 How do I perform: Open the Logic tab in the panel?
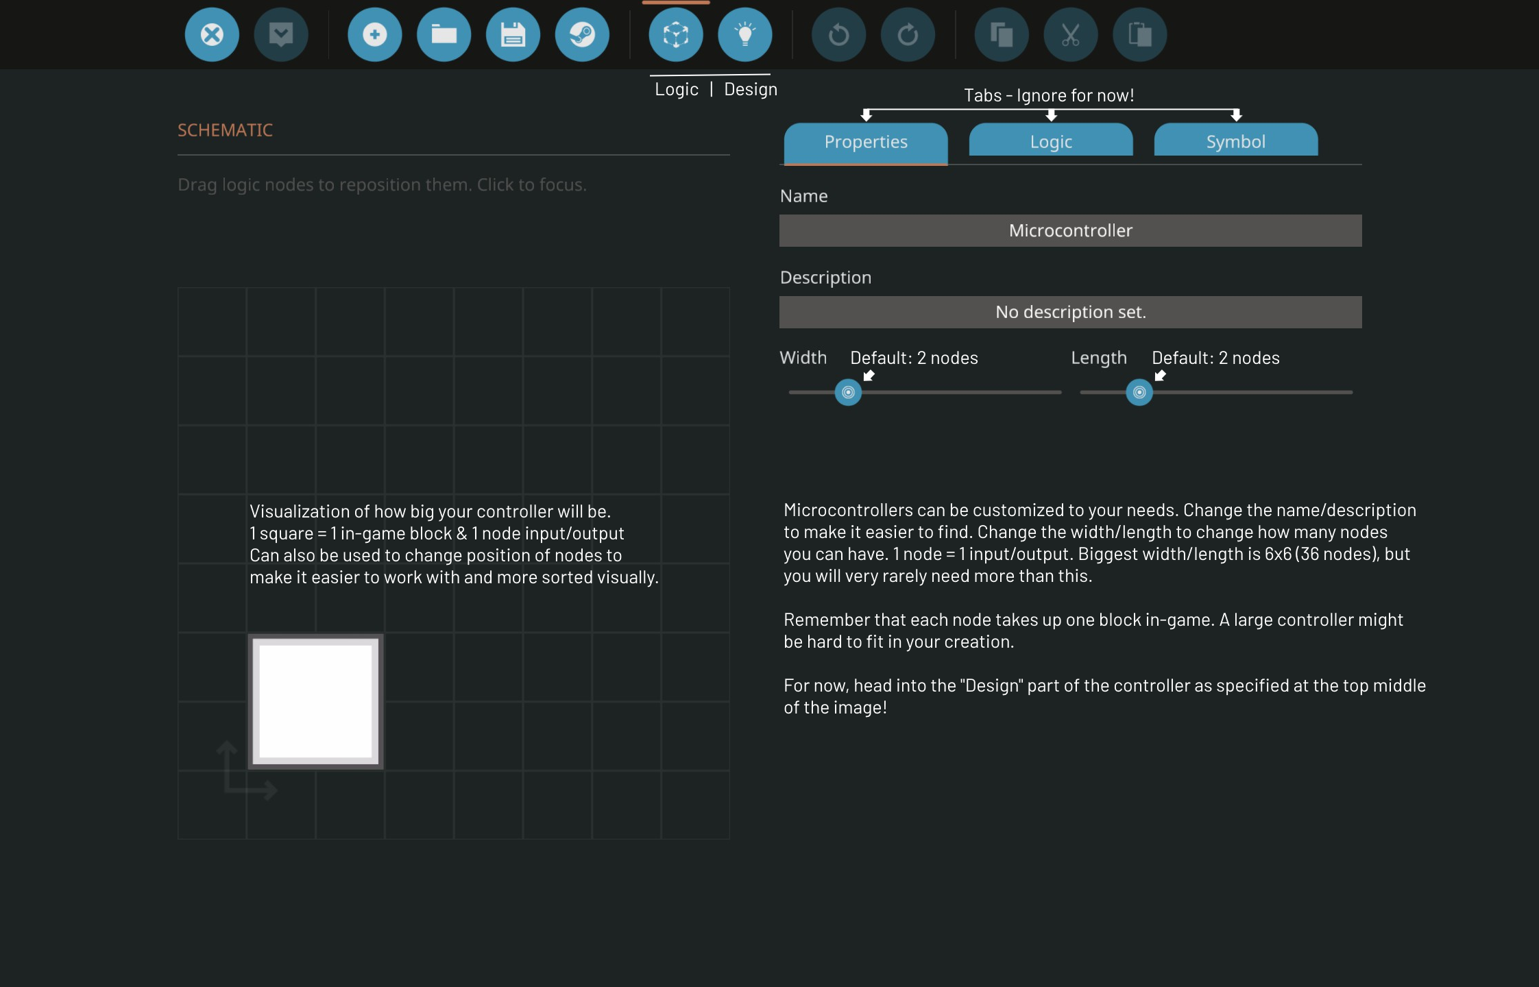pos(1051,142)
